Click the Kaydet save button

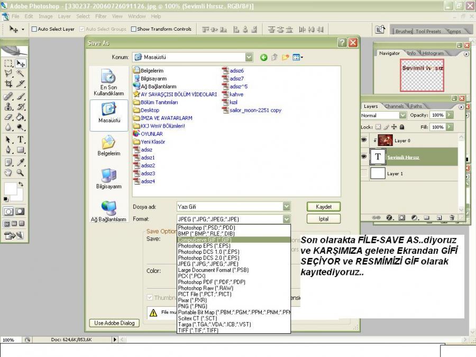point(324,207)
